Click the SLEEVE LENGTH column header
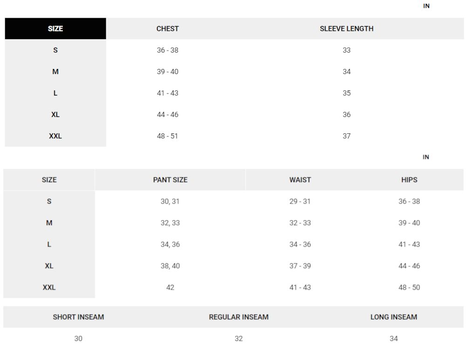The height and width of the screenshot is (350, 466). click(347, 28)
